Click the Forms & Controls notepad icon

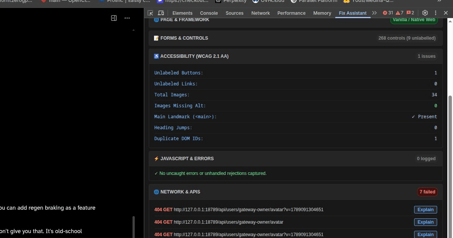[156, 38]
